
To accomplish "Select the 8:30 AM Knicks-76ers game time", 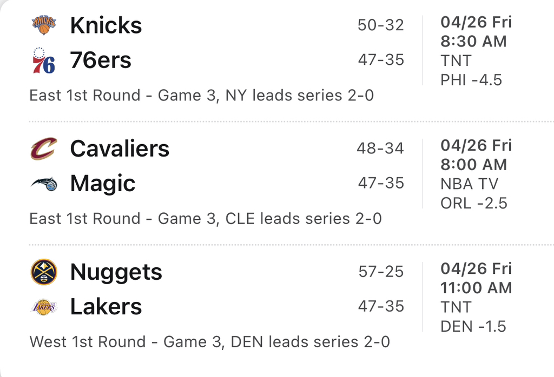I will coord(473,41).
